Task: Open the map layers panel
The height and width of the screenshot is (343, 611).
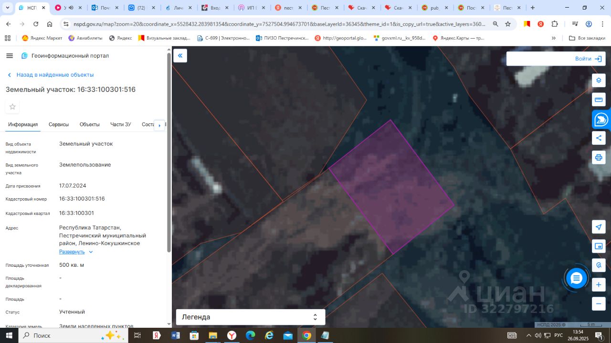Action: 599,81
